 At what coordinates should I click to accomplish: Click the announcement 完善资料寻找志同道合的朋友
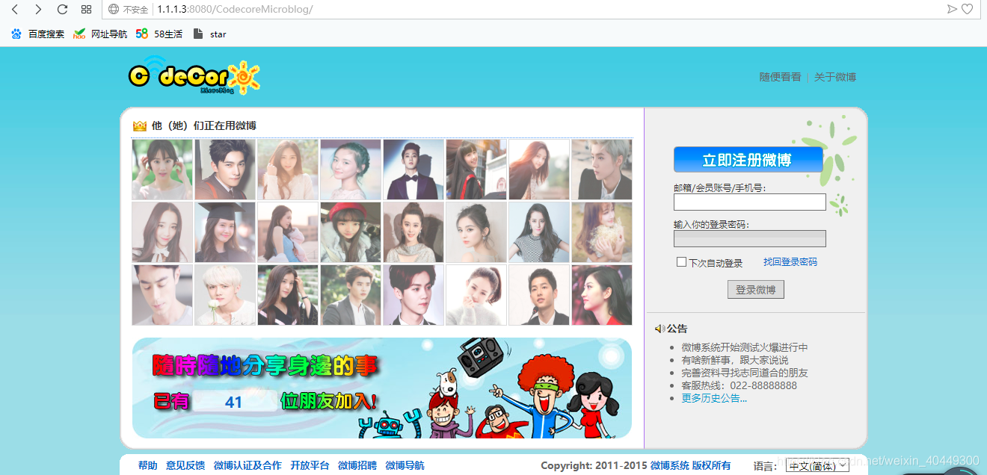(745, 373)
